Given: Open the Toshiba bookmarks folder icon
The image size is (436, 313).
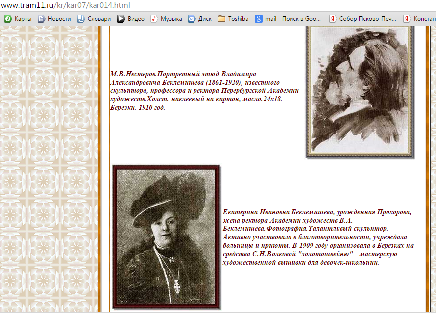Looking at the screenshot, I should tap(221, 19).
